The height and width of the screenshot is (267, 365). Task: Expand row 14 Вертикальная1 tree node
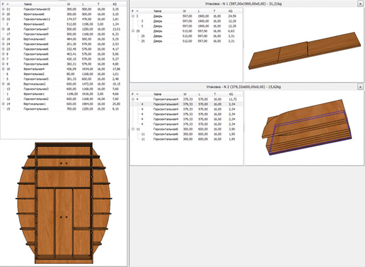tap(3, 104)
